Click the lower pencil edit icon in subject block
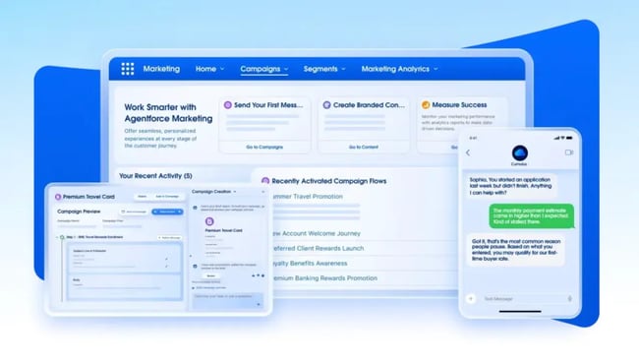The height and width of the screenshot is (364, 639). 166,267
